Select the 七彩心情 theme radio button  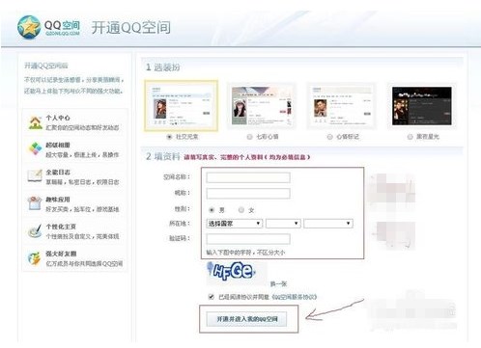(x=249, y=137)
